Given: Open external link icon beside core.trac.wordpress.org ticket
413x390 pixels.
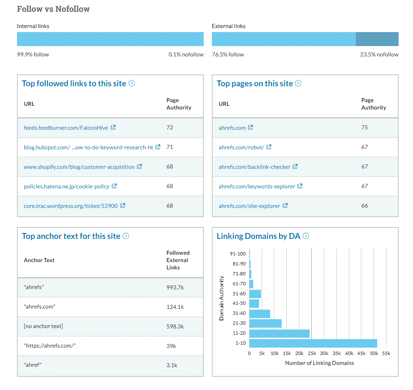Looking at the screenshot, I should [x=123, y=205].
